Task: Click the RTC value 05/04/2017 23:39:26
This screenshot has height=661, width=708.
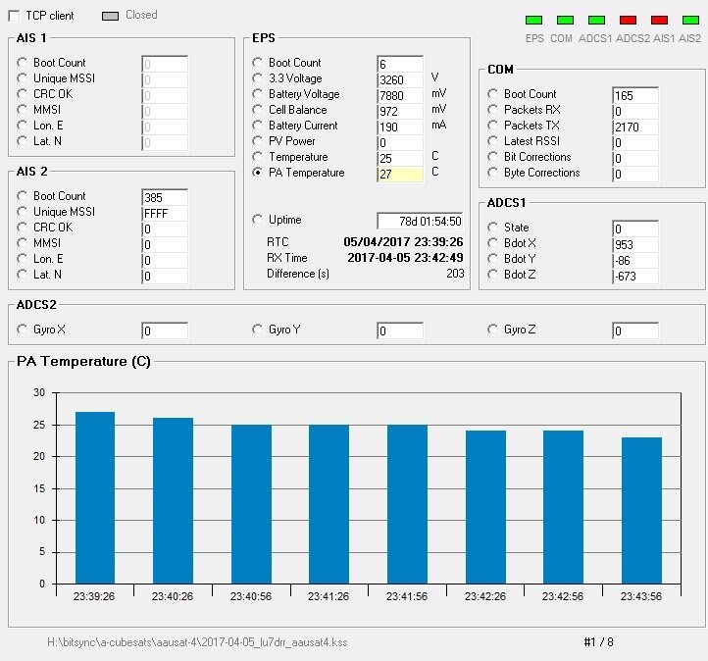Action: click(x=403, y=242)
